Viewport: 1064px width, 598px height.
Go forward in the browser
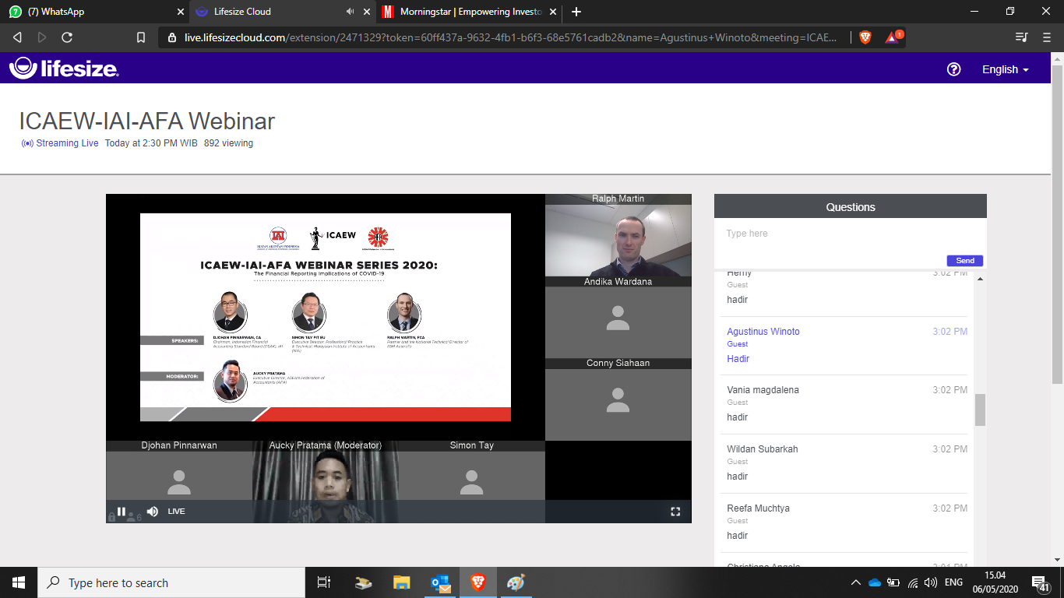tap(42, 37)
